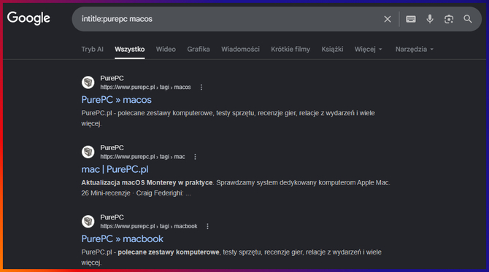Click the magnifying glass search button
Screen dimensions: 489x272
tap(468, 19)
